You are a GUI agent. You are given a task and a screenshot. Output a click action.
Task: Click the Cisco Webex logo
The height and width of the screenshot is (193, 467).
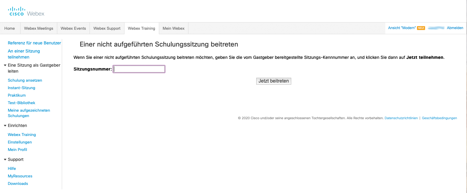(26, 11)
